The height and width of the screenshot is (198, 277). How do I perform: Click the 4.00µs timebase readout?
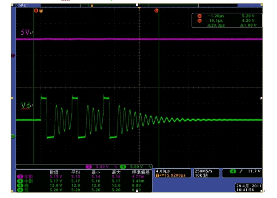pos(163,171)
